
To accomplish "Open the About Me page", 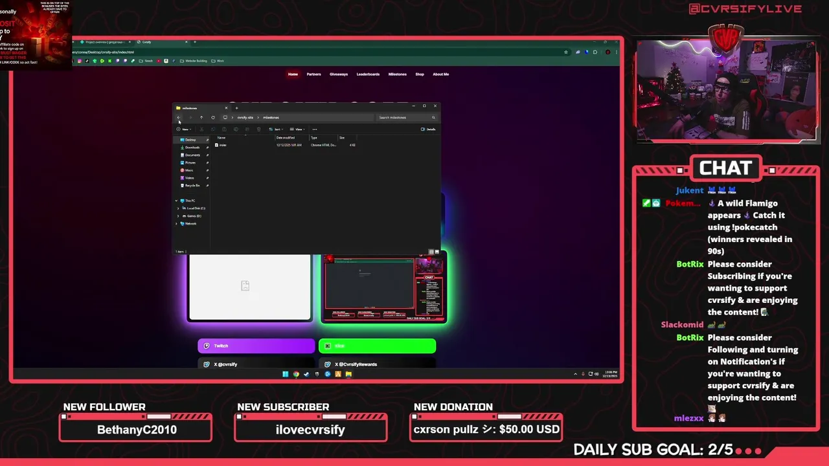I will (441, 74).
